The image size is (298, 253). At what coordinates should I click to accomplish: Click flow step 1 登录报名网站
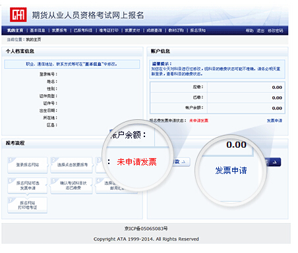[28, 165]
